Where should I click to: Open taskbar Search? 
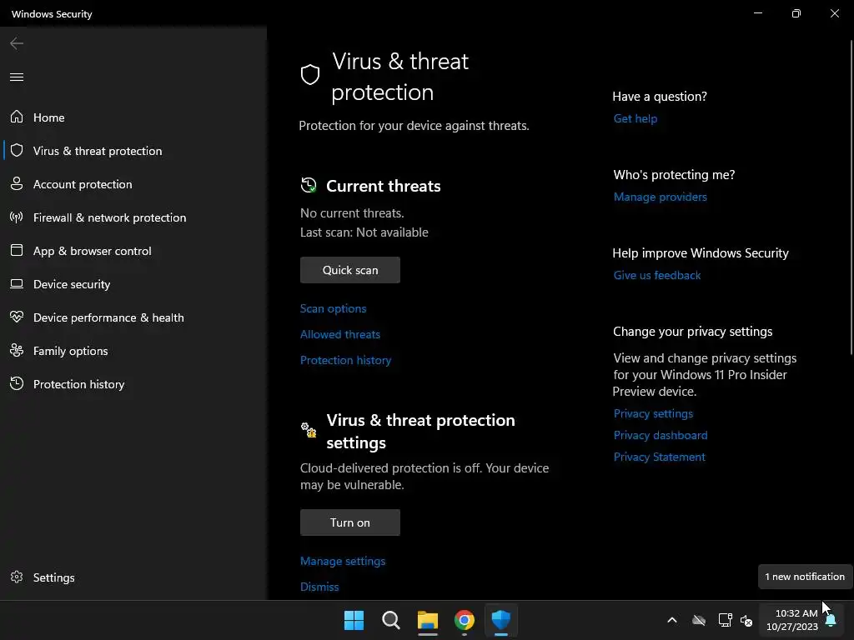[x=390, y=620]
